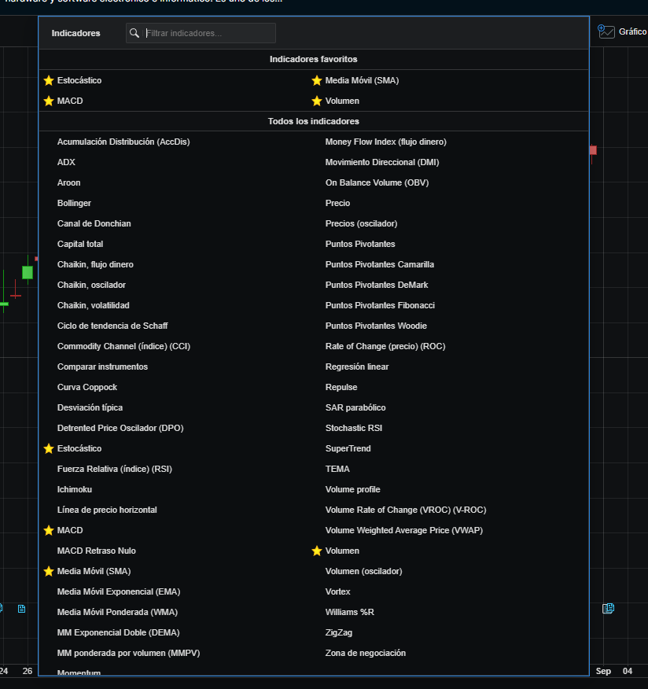Toggle the star beside MACD in all indicators
Viewport: 648px width, 689px height.
(x=49, y=530)
